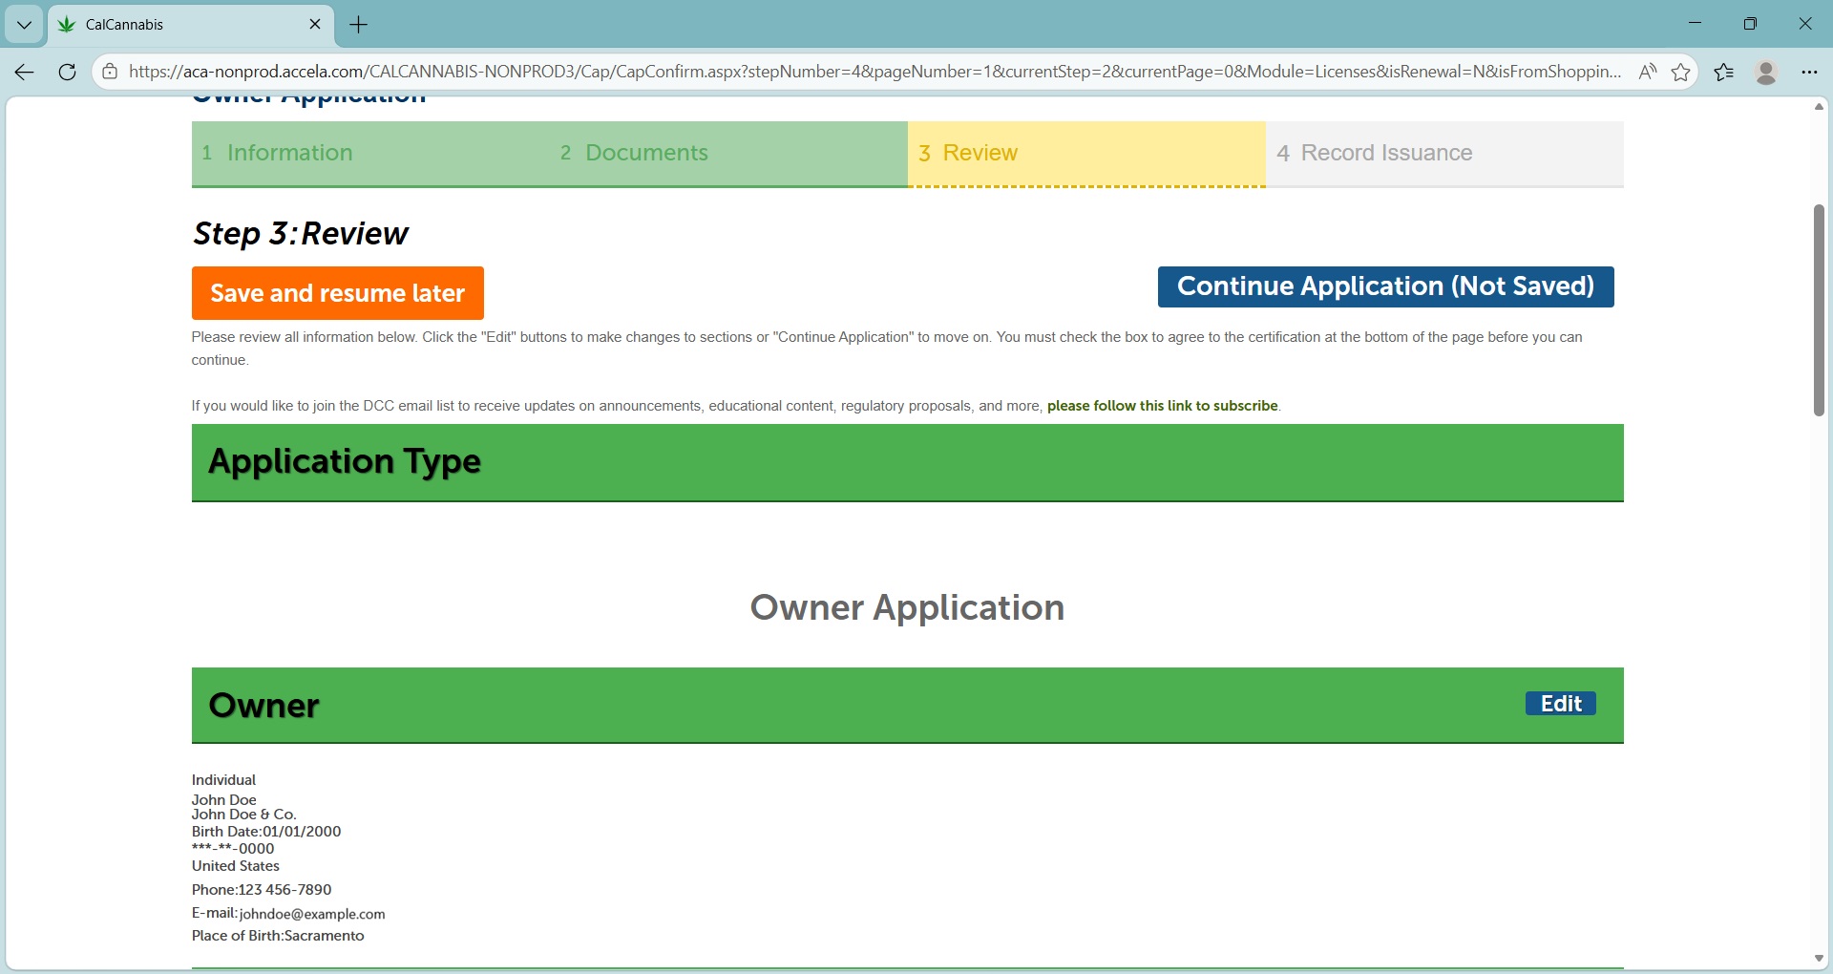Viewport: 1833px width, 974px height.
Task: Click the scrollbar up arrow
Action: (1819, 106)
